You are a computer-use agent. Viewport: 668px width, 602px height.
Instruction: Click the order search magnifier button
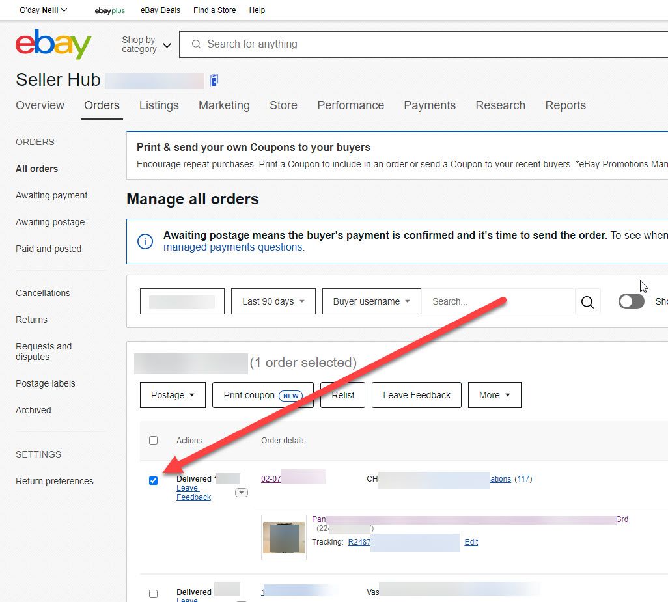(x=587, y=302)
